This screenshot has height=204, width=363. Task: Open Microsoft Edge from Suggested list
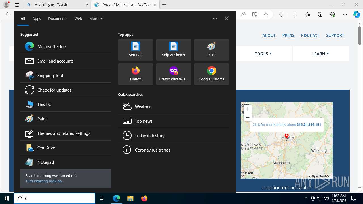[66, 46]
